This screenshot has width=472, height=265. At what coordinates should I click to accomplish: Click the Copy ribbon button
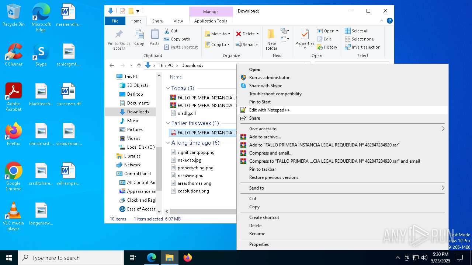point(139,38)
